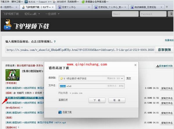Expand the 保存到 path dropdown arrow
The height and width of the screenshot is (129, 174).
[x=122, y=78]
